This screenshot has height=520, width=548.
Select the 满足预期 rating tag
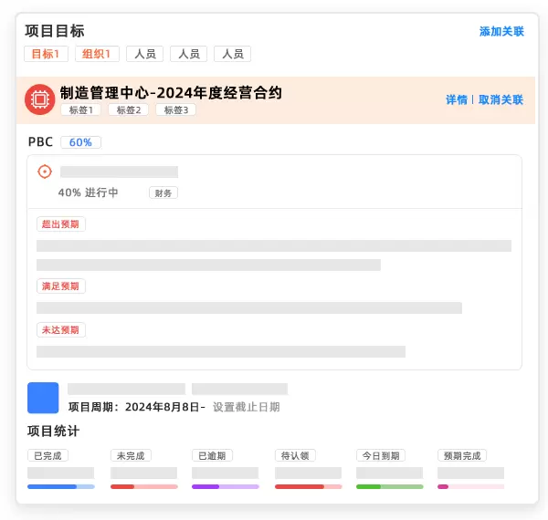60,286
